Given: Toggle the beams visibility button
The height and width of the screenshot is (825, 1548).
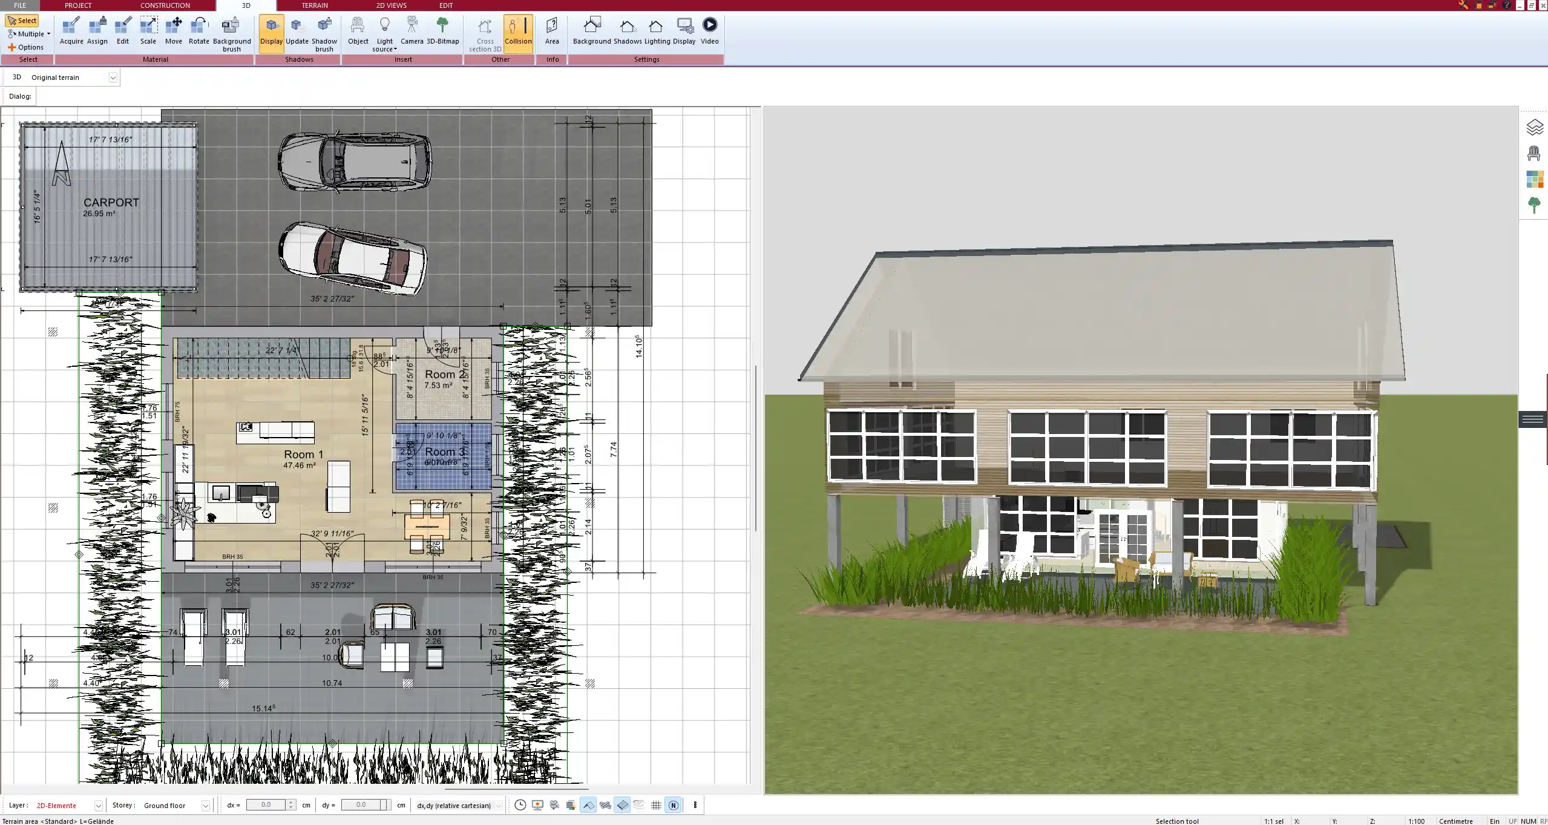Looking at the screenshot, I should pos(605,805).
